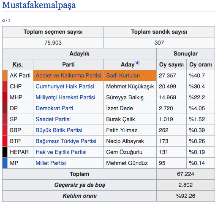The width and height of the screenshot is (215, 202).
Task: Click the 'Oy sayısı' column header
Action: pyautogui.click(x=171, y=65)
